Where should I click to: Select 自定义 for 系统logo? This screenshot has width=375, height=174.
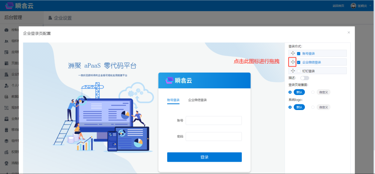(313, 107)
